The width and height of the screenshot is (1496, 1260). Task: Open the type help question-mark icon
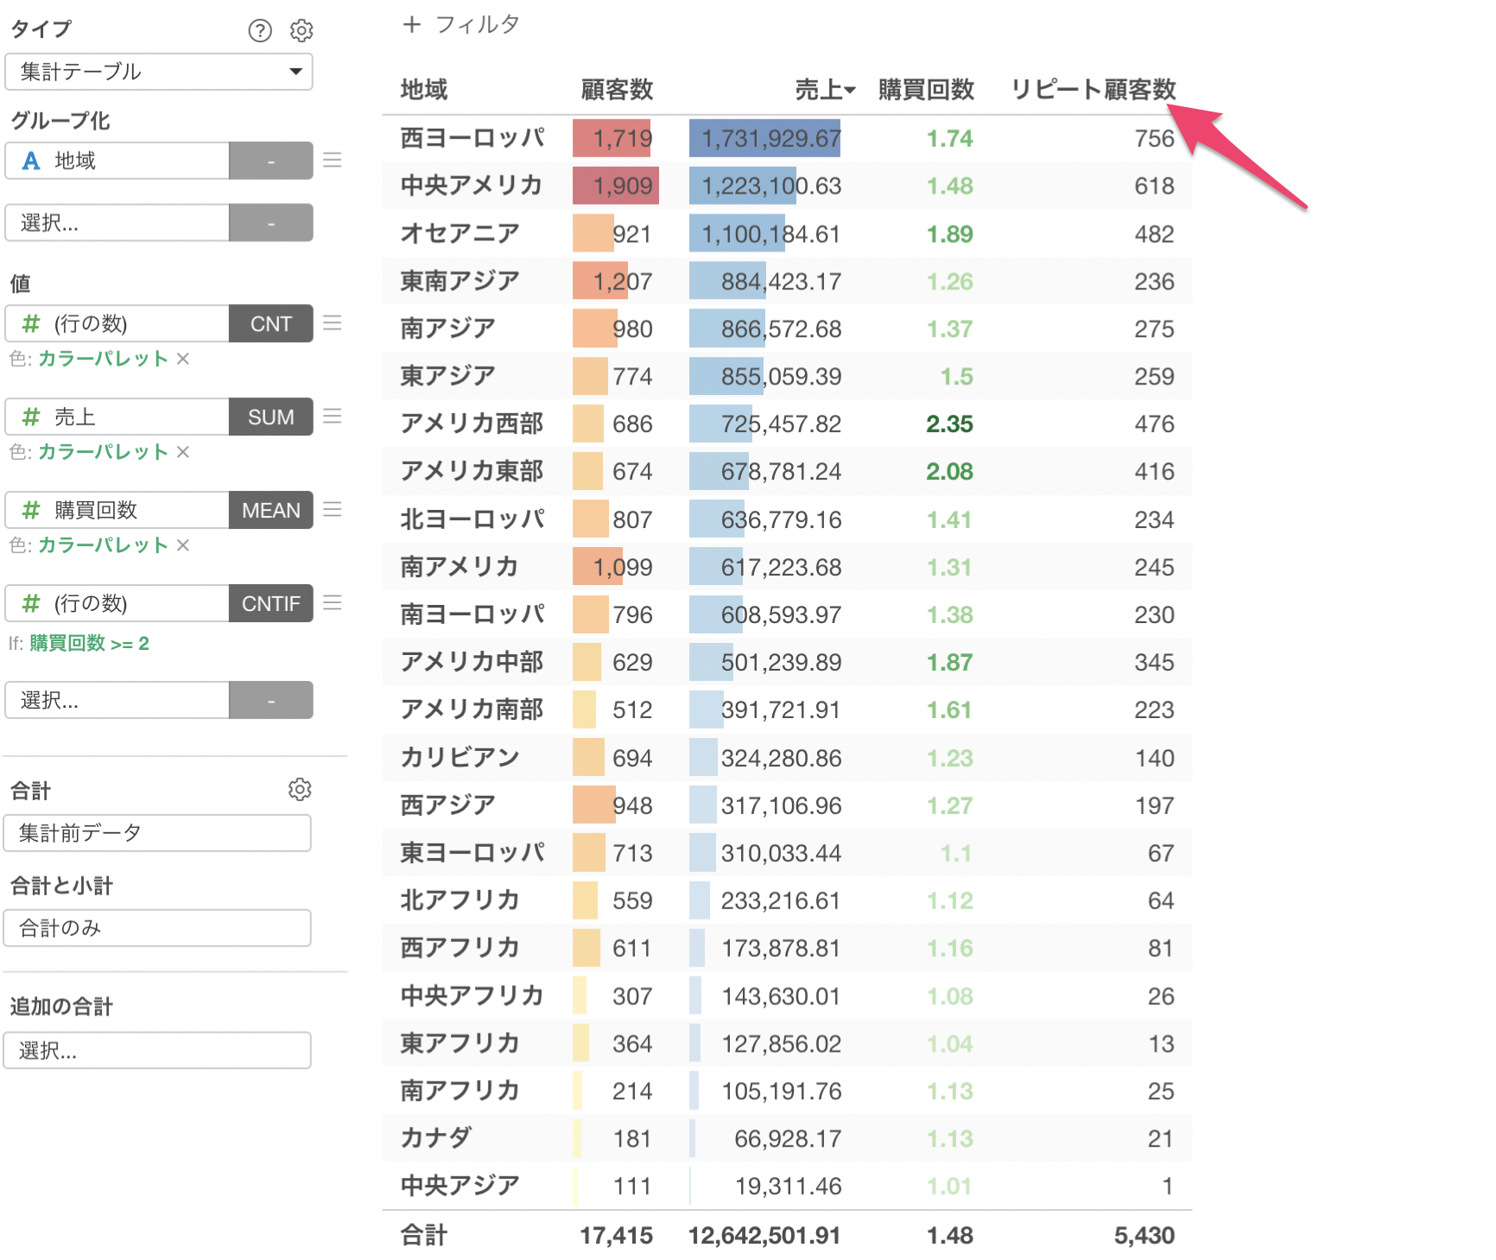click(x=259, y=31)
